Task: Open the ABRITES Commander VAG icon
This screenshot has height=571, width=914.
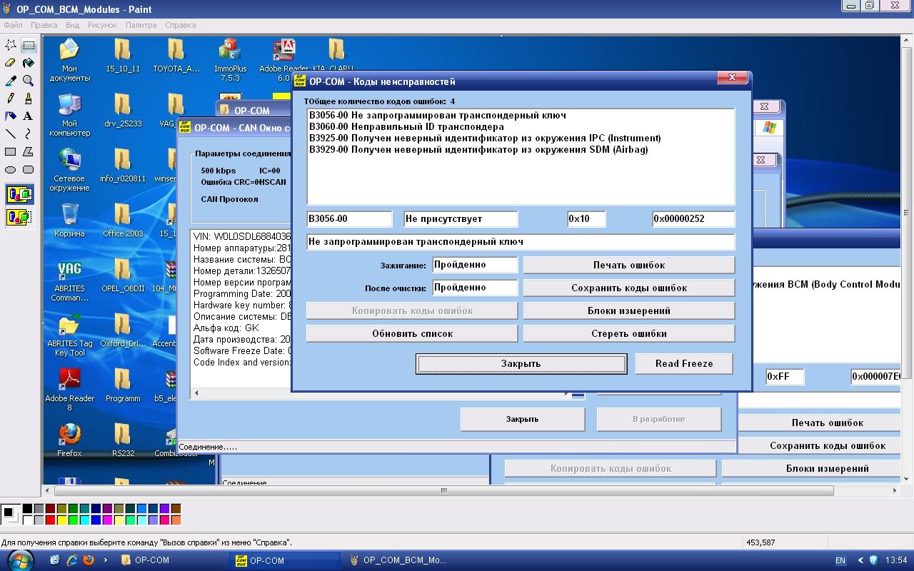Action: click(69, 280)
